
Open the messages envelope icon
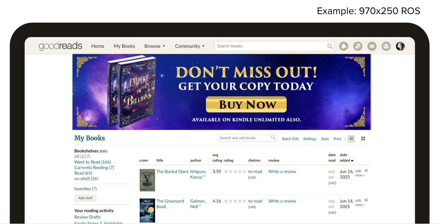(372, 46)
